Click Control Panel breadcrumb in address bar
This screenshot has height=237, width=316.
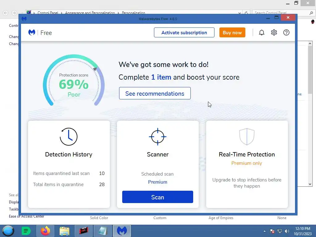pyautogui.click(x=48, y=13)
